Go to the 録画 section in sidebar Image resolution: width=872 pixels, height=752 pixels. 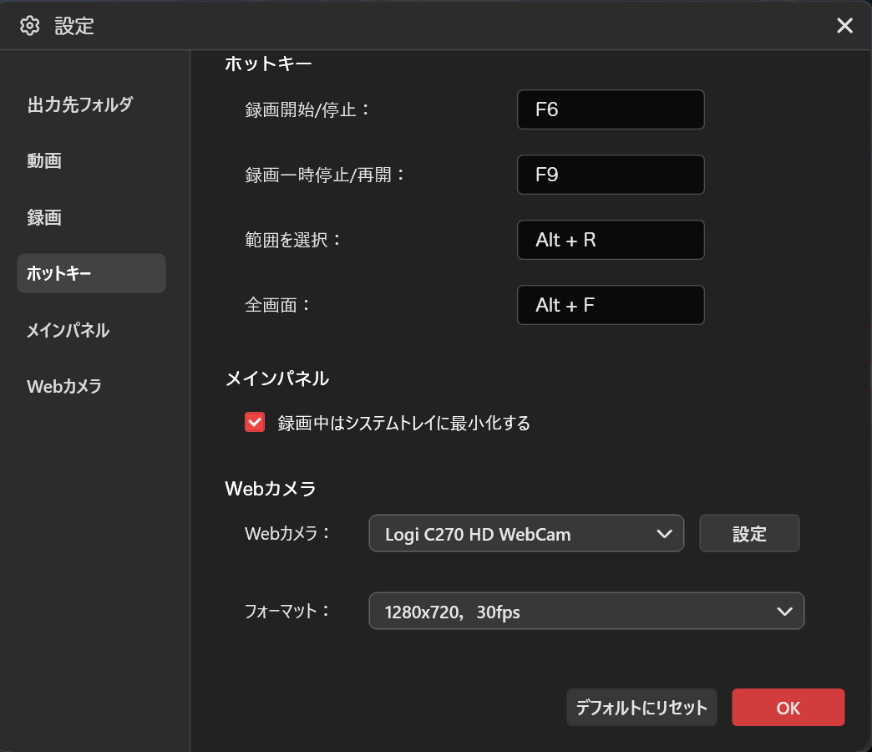click(x=44, y=218)
